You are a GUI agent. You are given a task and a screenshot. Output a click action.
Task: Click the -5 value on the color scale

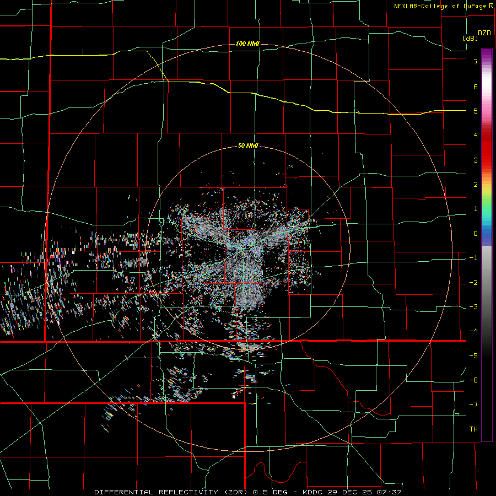(473, 356)
